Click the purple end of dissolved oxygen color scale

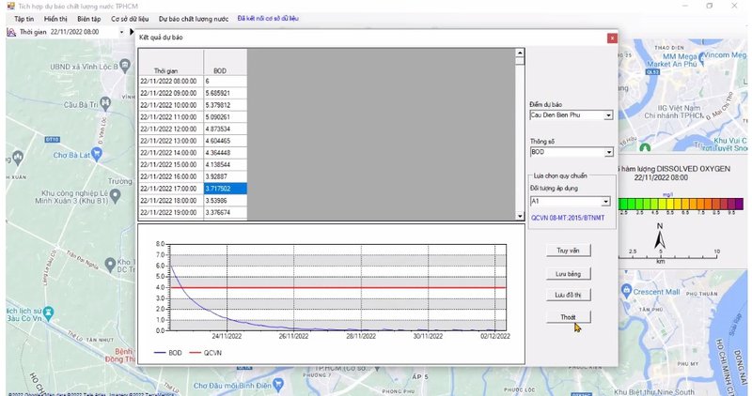[x=739, y=205]
